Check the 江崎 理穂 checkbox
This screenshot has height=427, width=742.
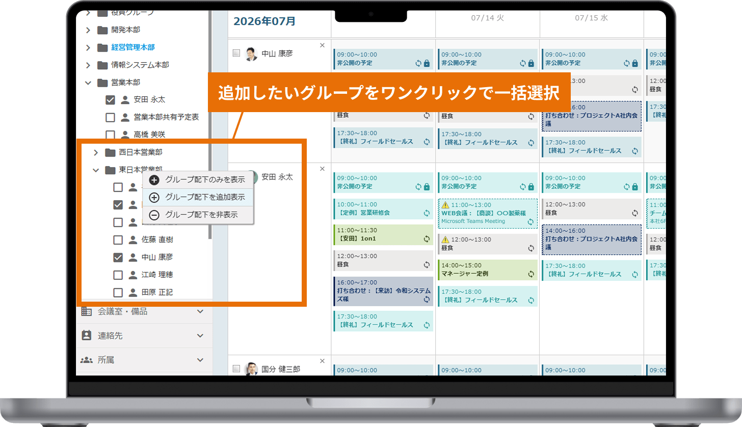(118, 275)
